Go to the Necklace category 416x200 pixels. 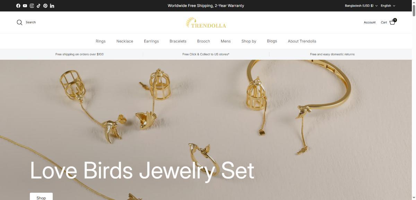125,41
